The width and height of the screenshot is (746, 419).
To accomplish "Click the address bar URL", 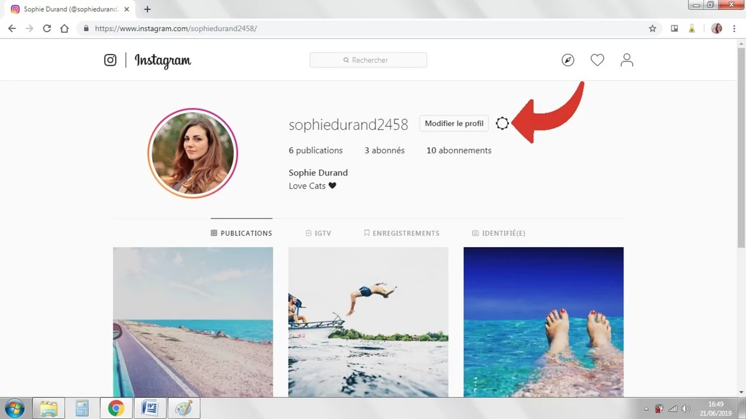I will pyautogui.click(x=176, y=29).
